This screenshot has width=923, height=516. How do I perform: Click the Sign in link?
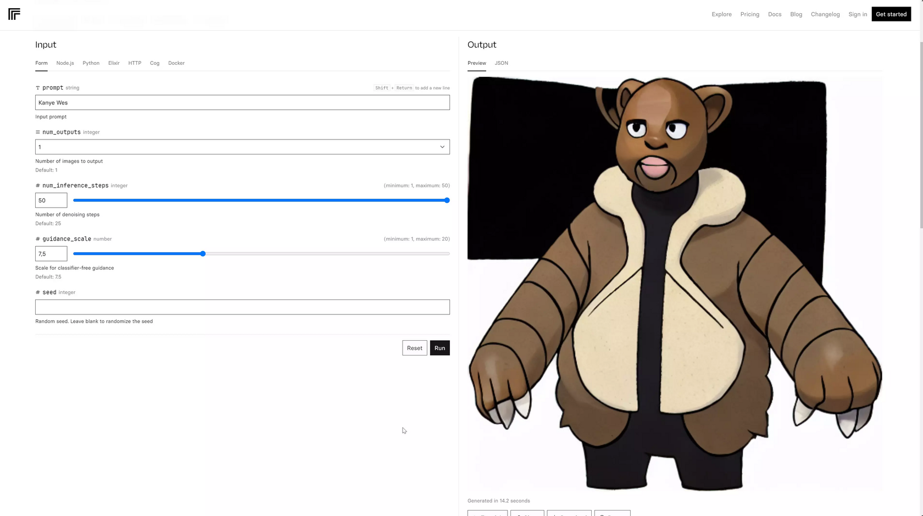(x=858, y=14)
